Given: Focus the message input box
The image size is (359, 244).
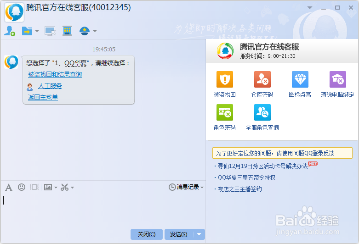Looking at the screenshot, I should point(103,210).
